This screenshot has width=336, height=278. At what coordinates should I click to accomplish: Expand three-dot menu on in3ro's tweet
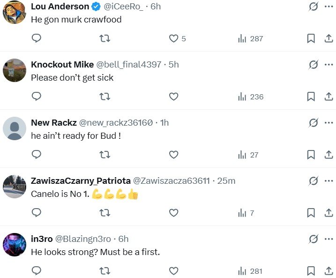tap(329, 239)
